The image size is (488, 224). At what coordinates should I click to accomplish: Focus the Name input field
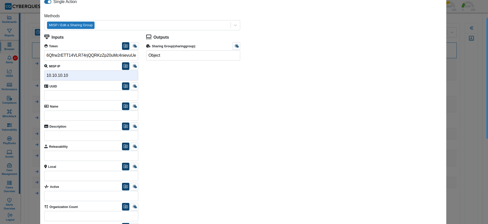tap(91, 116)
